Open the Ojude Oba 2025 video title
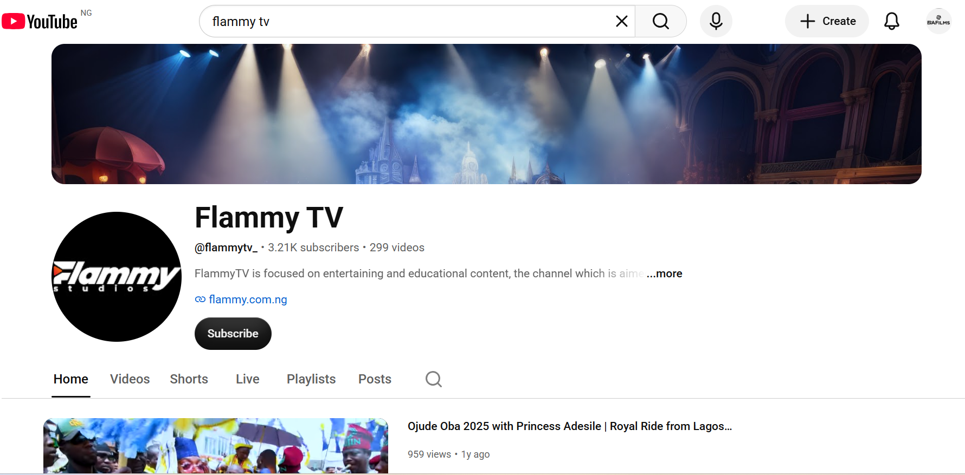965x475 pixels. [570, 426]
